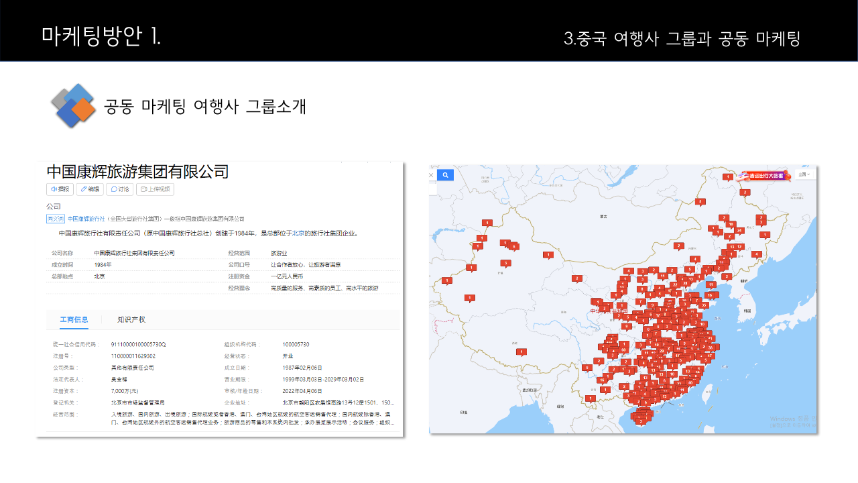Click the map marker labeled 24 in northeast China
The image size is (858, 483).
click(x=739, y=230)
